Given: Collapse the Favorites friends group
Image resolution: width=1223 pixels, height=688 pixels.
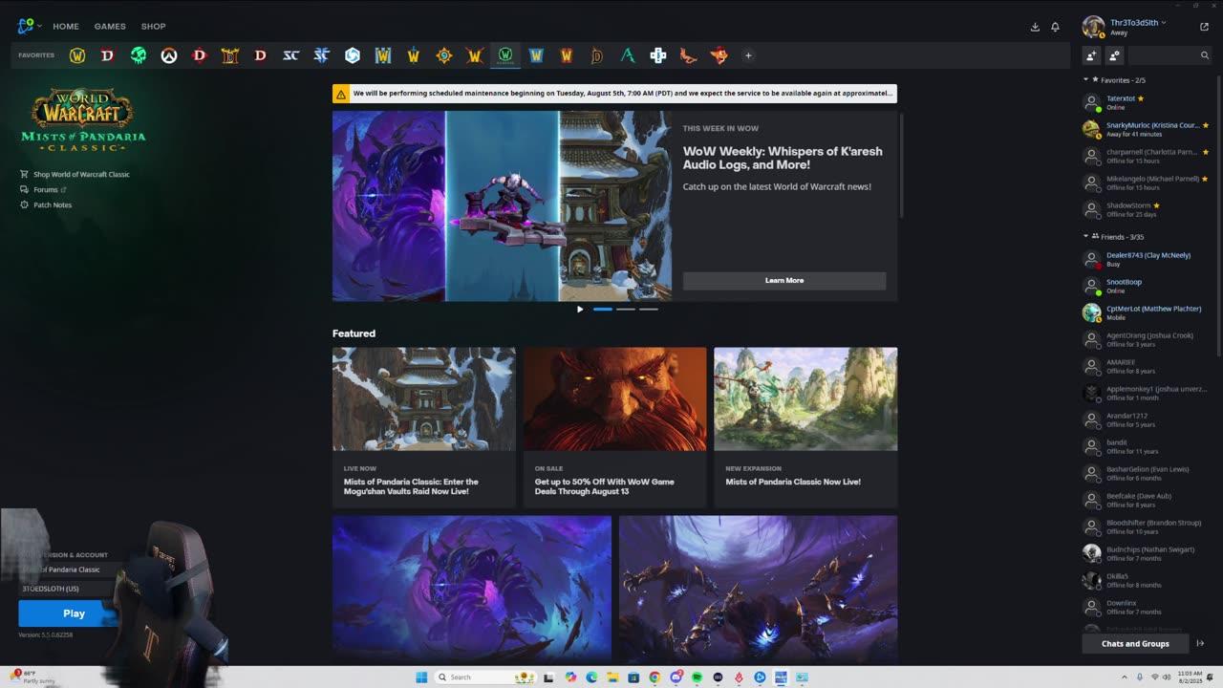Looking at the screenshot, I should point(1085,80).
